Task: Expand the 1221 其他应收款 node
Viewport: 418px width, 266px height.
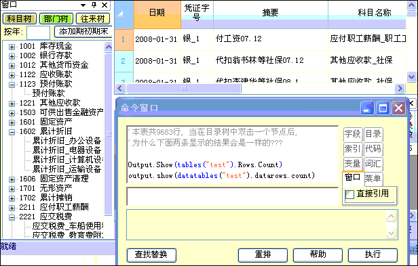Action: (12, 104)
